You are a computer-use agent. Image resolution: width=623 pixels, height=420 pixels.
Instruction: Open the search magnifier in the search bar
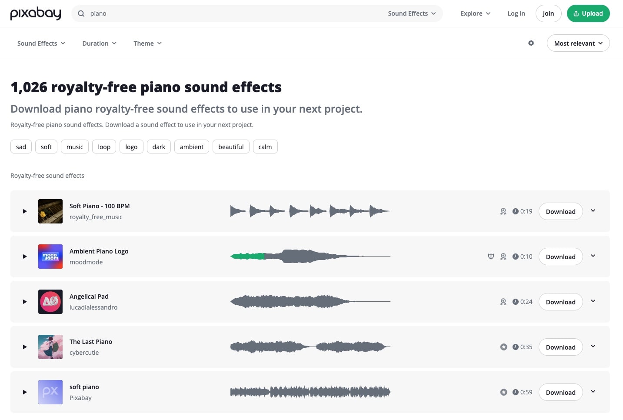click(x=81, y=13)
